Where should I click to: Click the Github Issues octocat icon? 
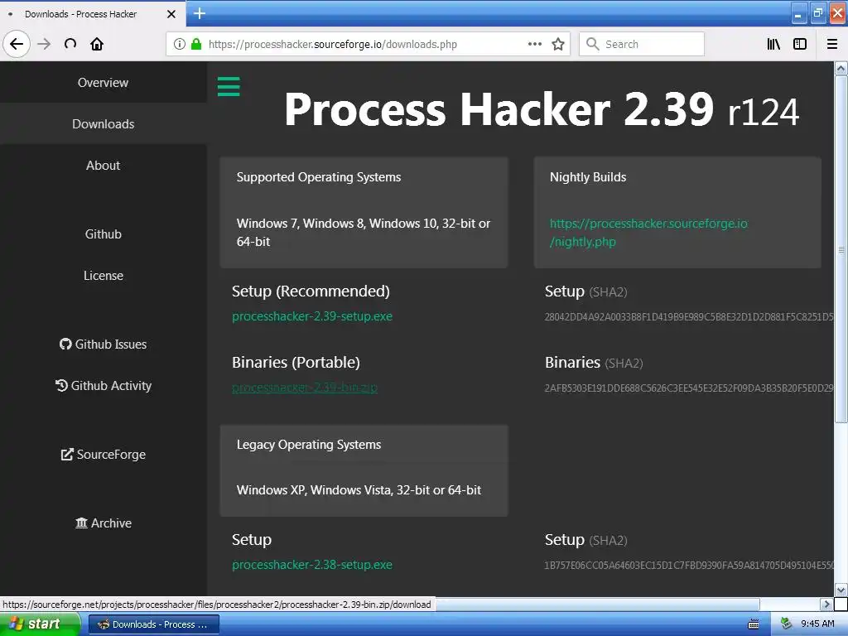click(x=65, y=344)
